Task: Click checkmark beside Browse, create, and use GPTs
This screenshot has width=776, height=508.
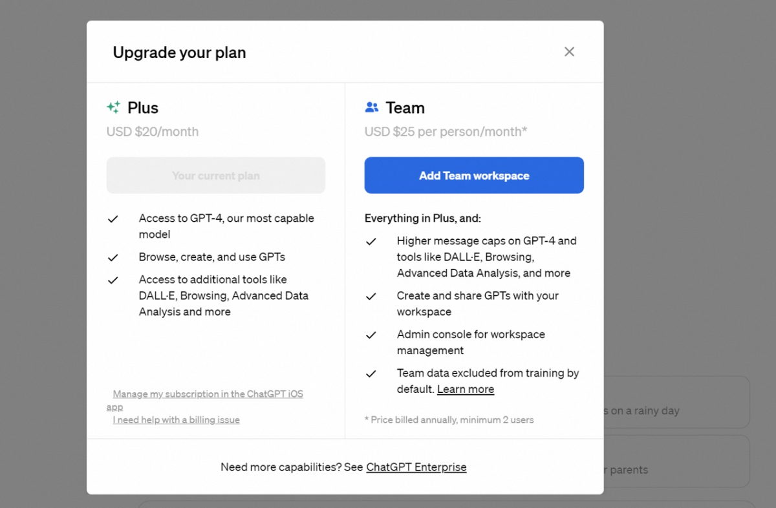Action: click(x=113, y=258)
